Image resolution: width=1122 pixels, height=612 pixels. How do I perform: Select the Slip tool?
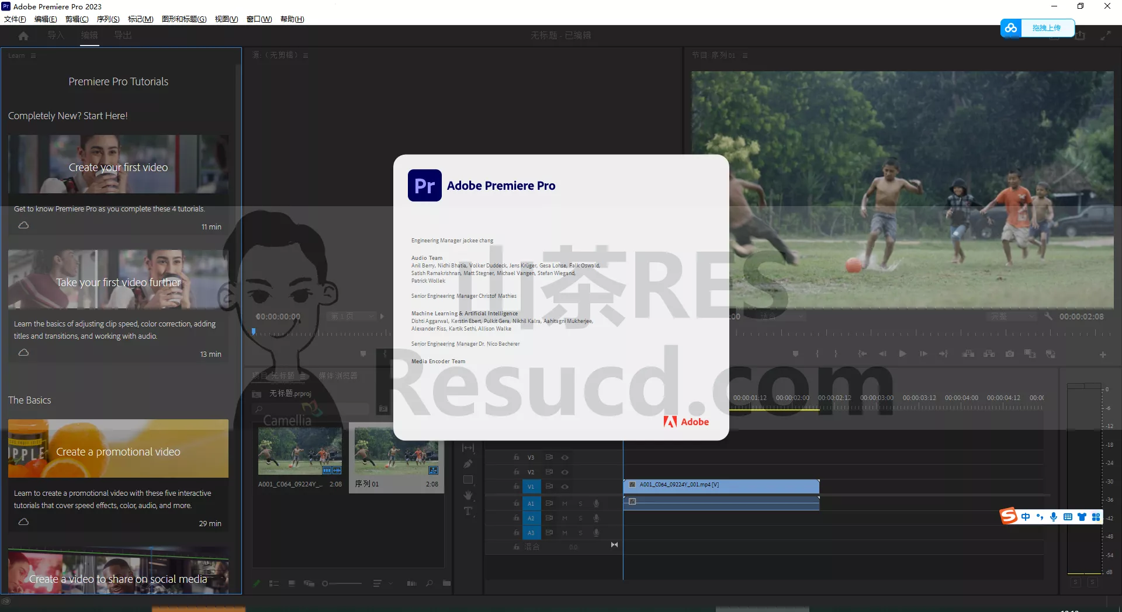coord(468,448)
